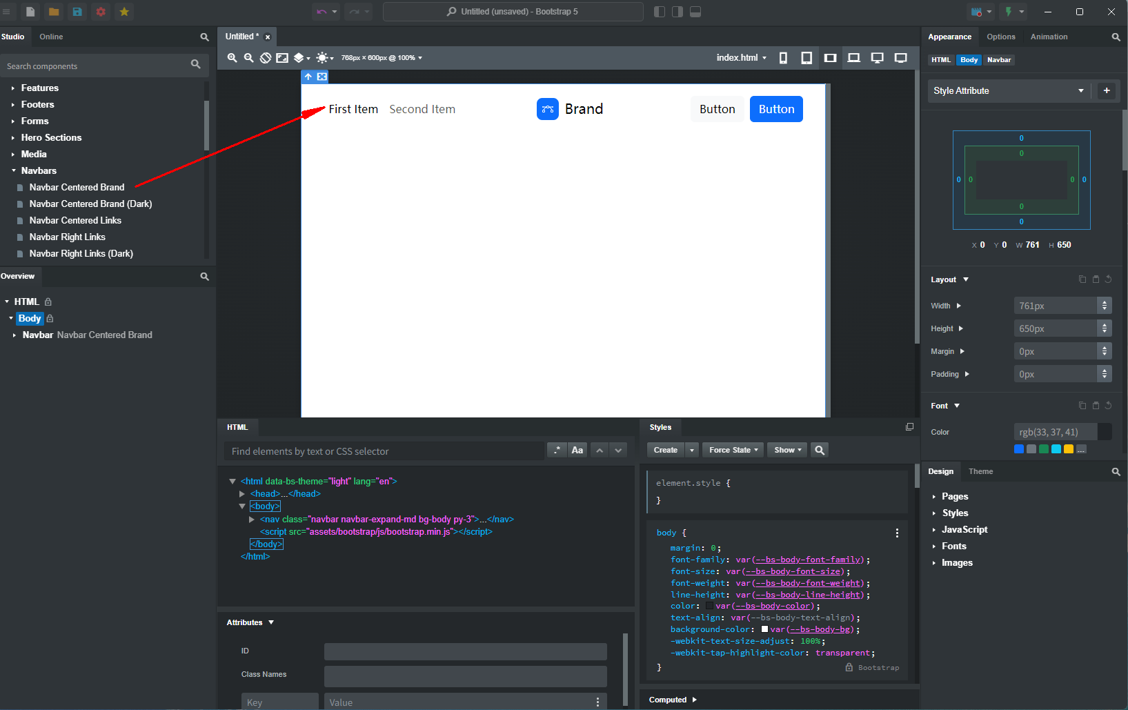Pop out the Styles panel window
Image resolution: width=1128 pixels, height=710 pixels.
point(909,427)
